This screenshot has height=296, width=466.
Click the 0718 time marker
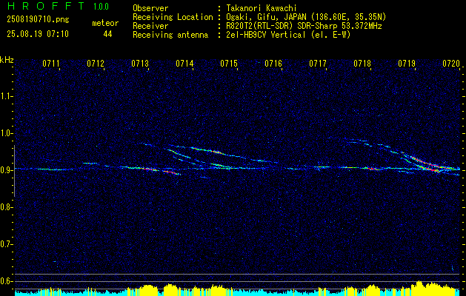(362, 64)
